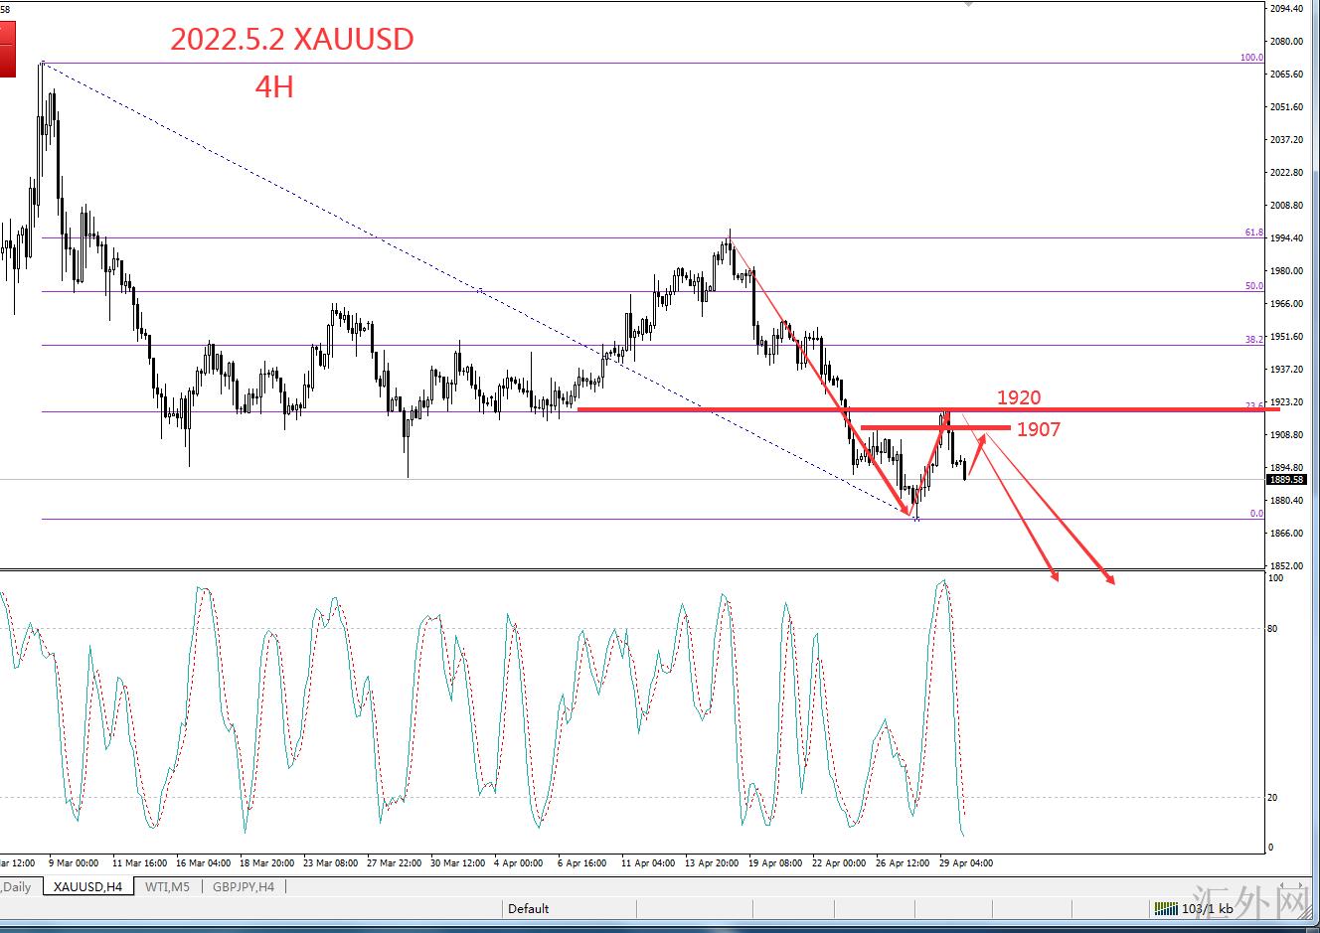This screenshot has height=933, width=1320.
Task: Switch to the XAUUSD,H4 chart tab
Action: tap(87, 886)
